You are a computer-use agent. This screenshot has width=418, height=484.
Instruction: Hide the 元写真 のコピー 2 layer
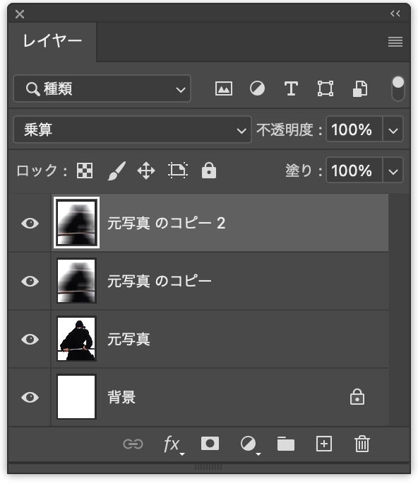point(30,223)
